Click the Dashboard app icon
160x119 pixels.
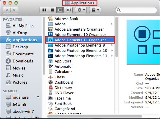tap(50, 82)
